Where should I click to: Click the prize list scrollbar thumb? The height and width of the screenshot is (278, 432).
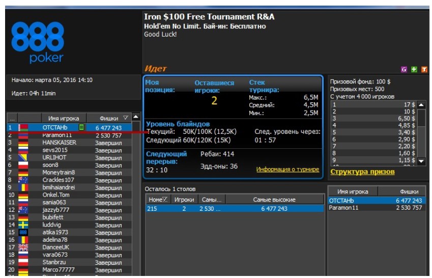421,118
